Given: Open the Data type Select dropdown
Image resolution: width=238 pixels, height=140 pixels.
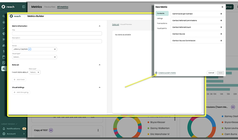Looking at the screenshot, I should click(x=35, y=72).
